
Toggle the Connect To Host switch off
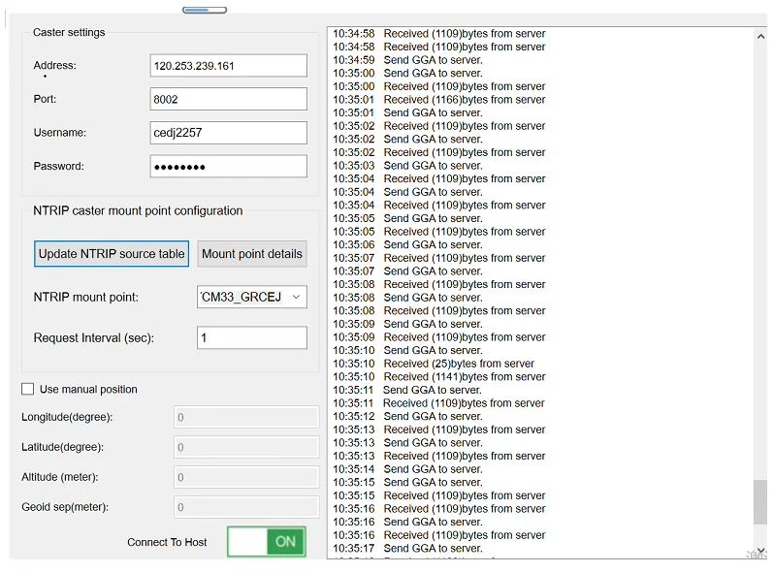pyautogui.click(x=267, y=542)
